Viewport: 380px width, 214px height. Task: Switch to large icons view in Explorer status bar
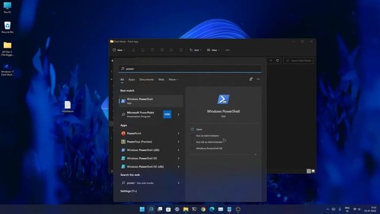point(313,171)
